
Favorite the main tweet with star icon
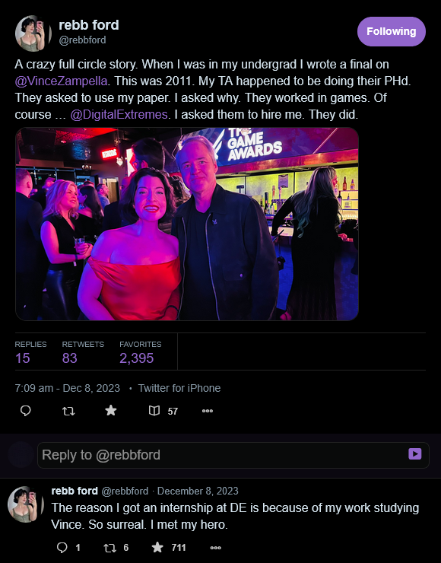111,410
